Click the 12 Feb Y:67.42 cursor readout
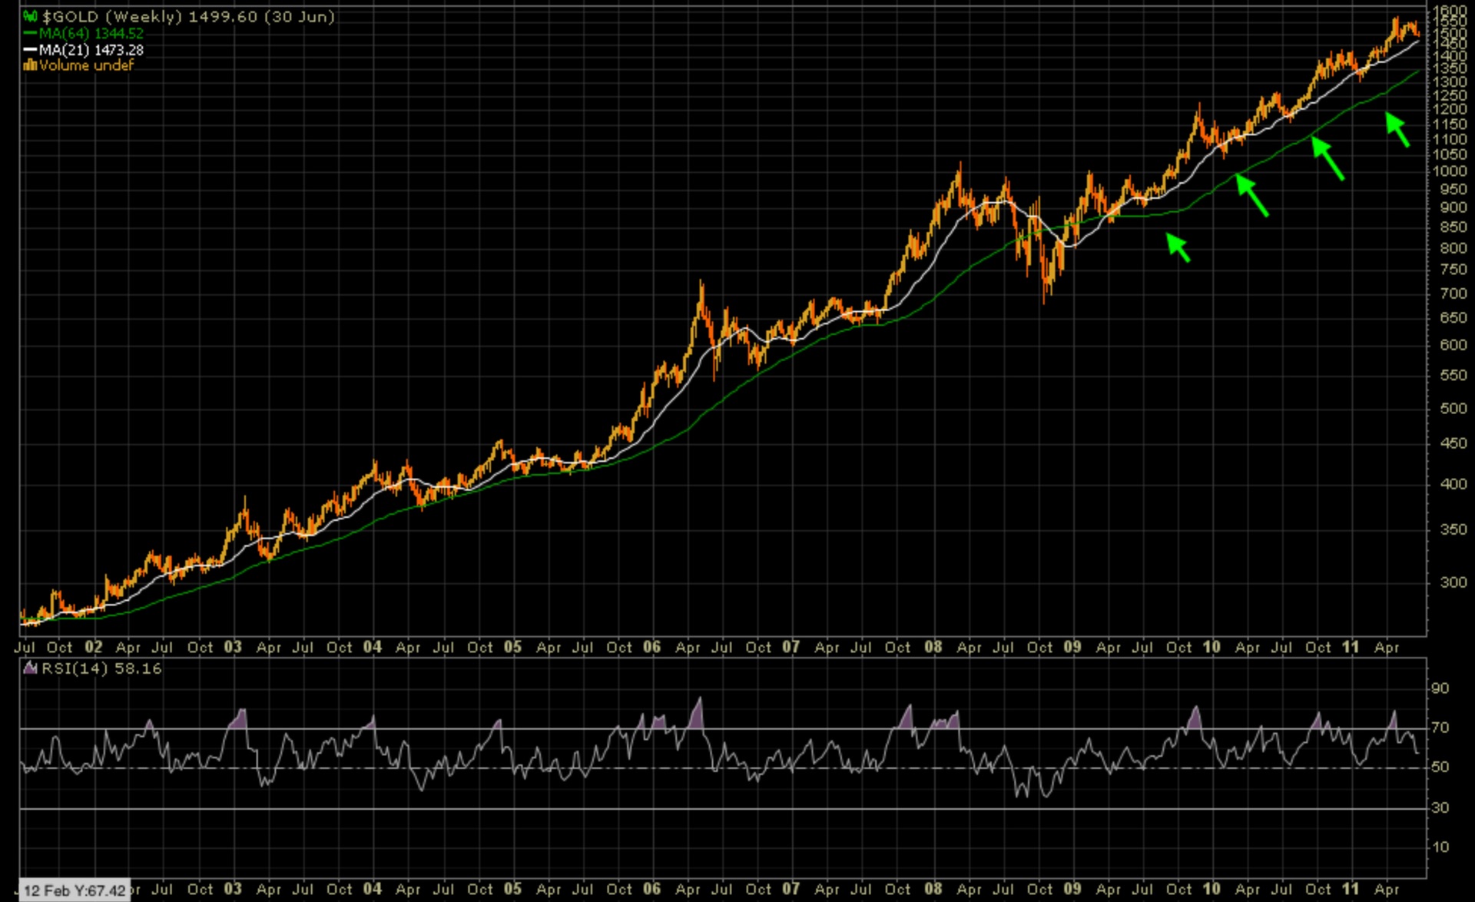This screenshot has width=1475, height=902. (75, 890)
